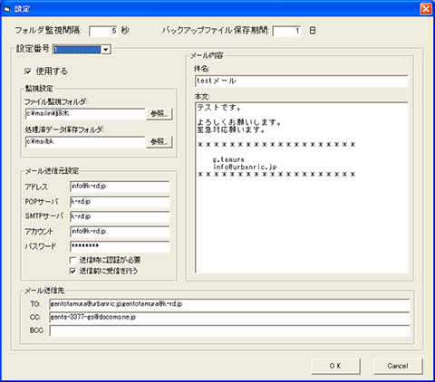Image resolution: width=435 pixels, height=382 pixels.
Task: Click 'info@urbanric.jp' text in body
Action: pyautogui.click(x=245, y=167)
